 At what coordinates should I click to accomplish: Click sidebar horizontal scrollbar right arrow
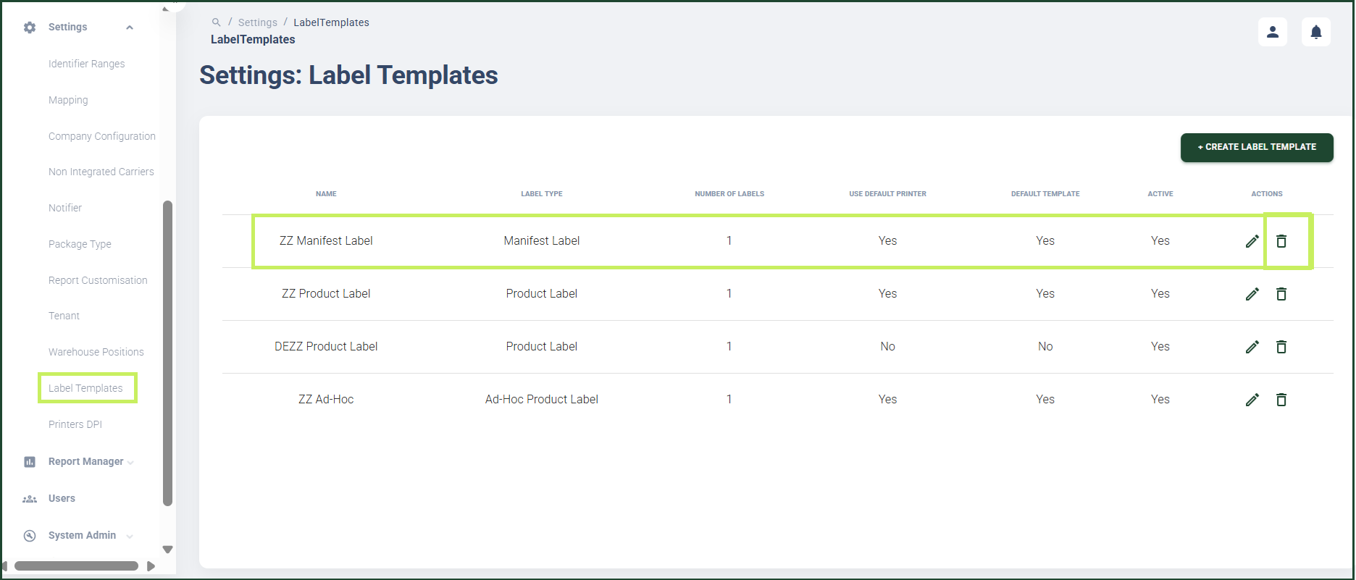[x=151, y=566]
